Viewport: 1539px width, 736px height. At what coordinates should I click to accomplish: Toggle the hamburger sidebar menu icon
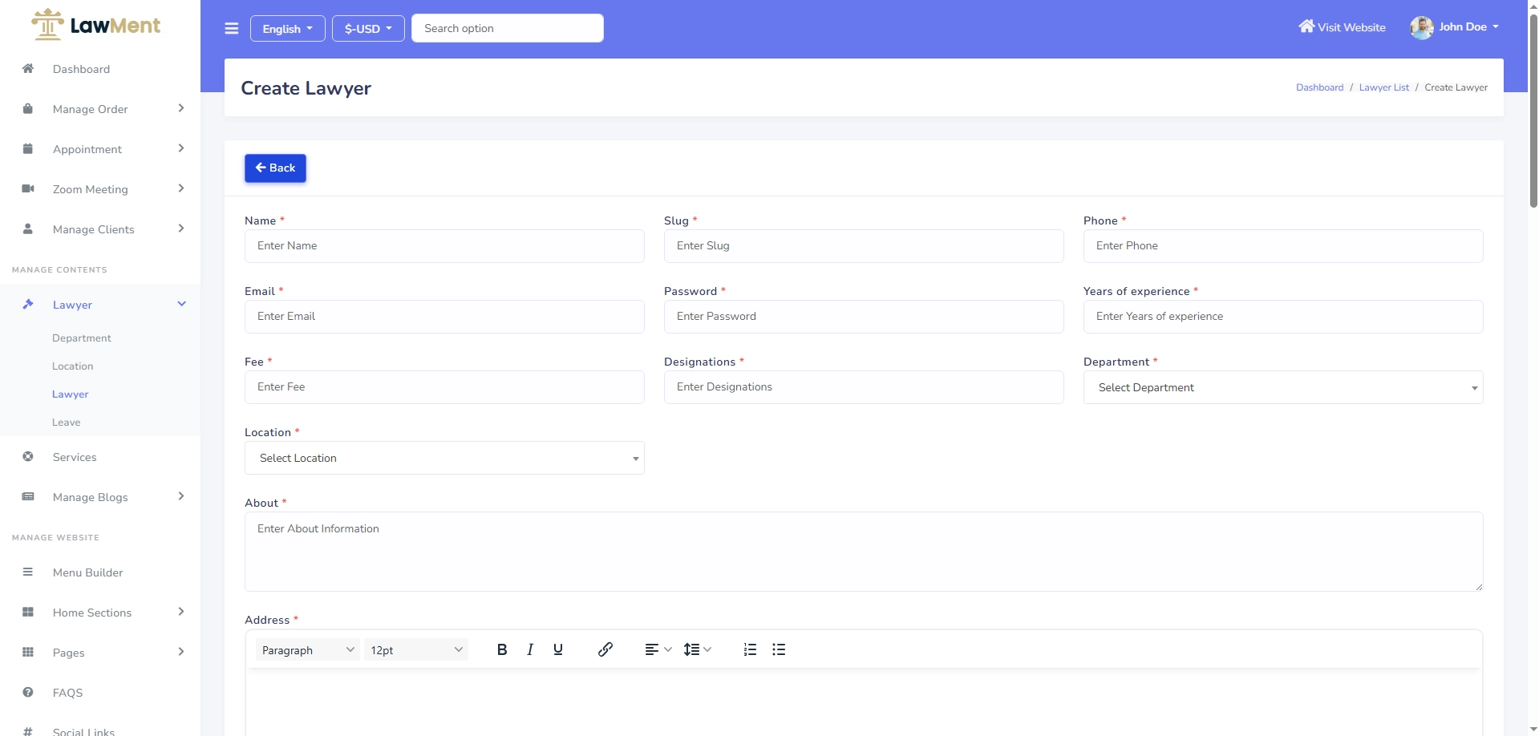[232, 29]
